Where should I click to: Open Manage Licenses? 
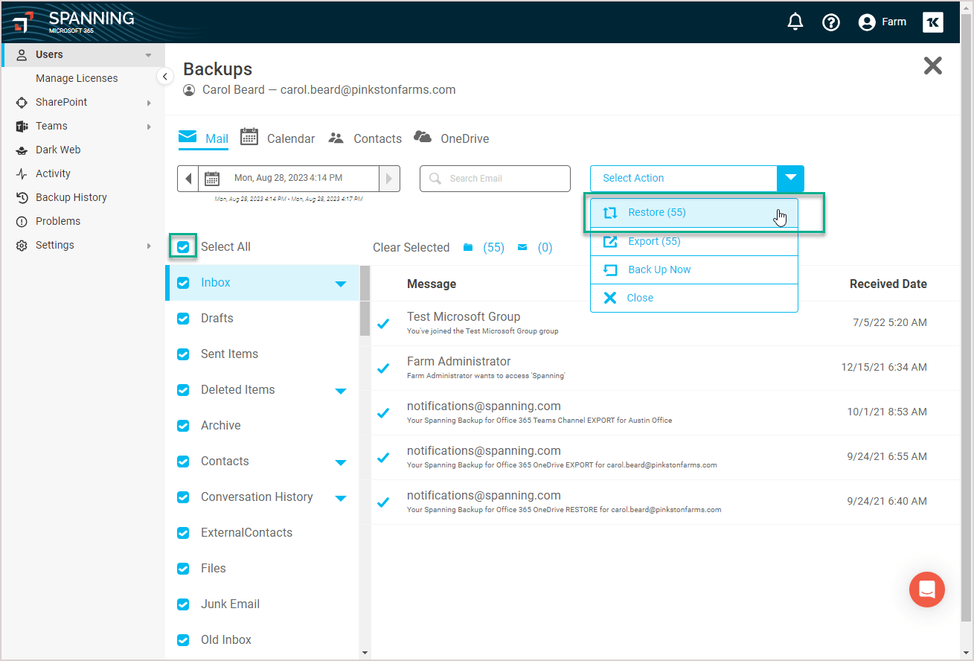[77, 77]
